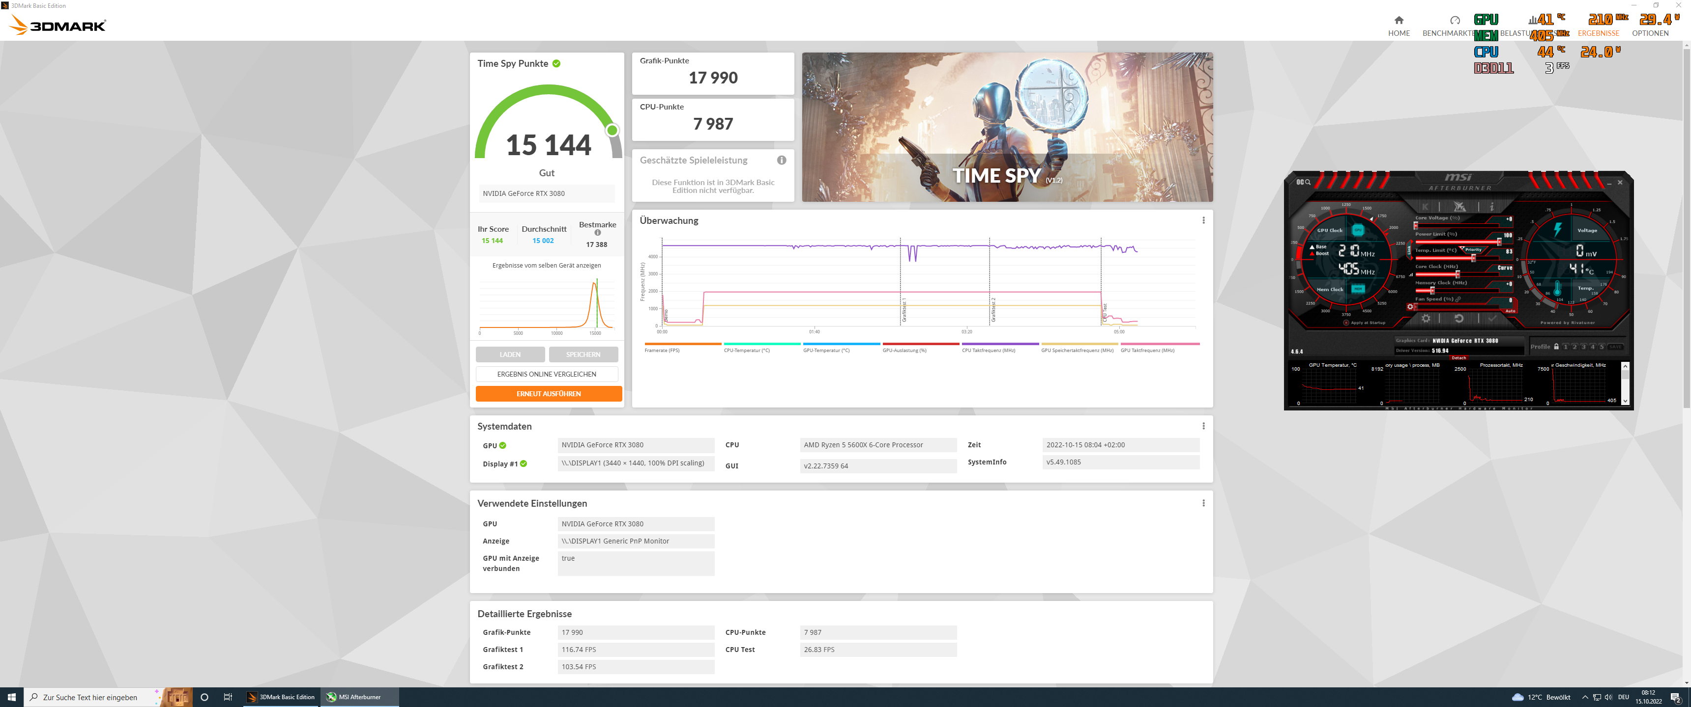Toggle Apply at Startup in Afterburner
The image size is (1691, 707).
(x=1346, y=323)
